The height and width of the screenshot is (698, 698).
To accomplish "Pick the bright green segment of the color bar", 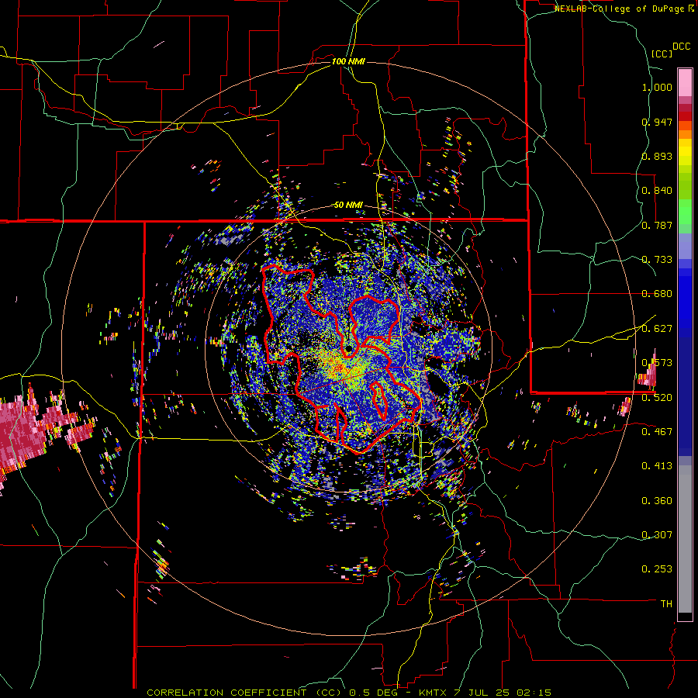I will click(685, 212).
